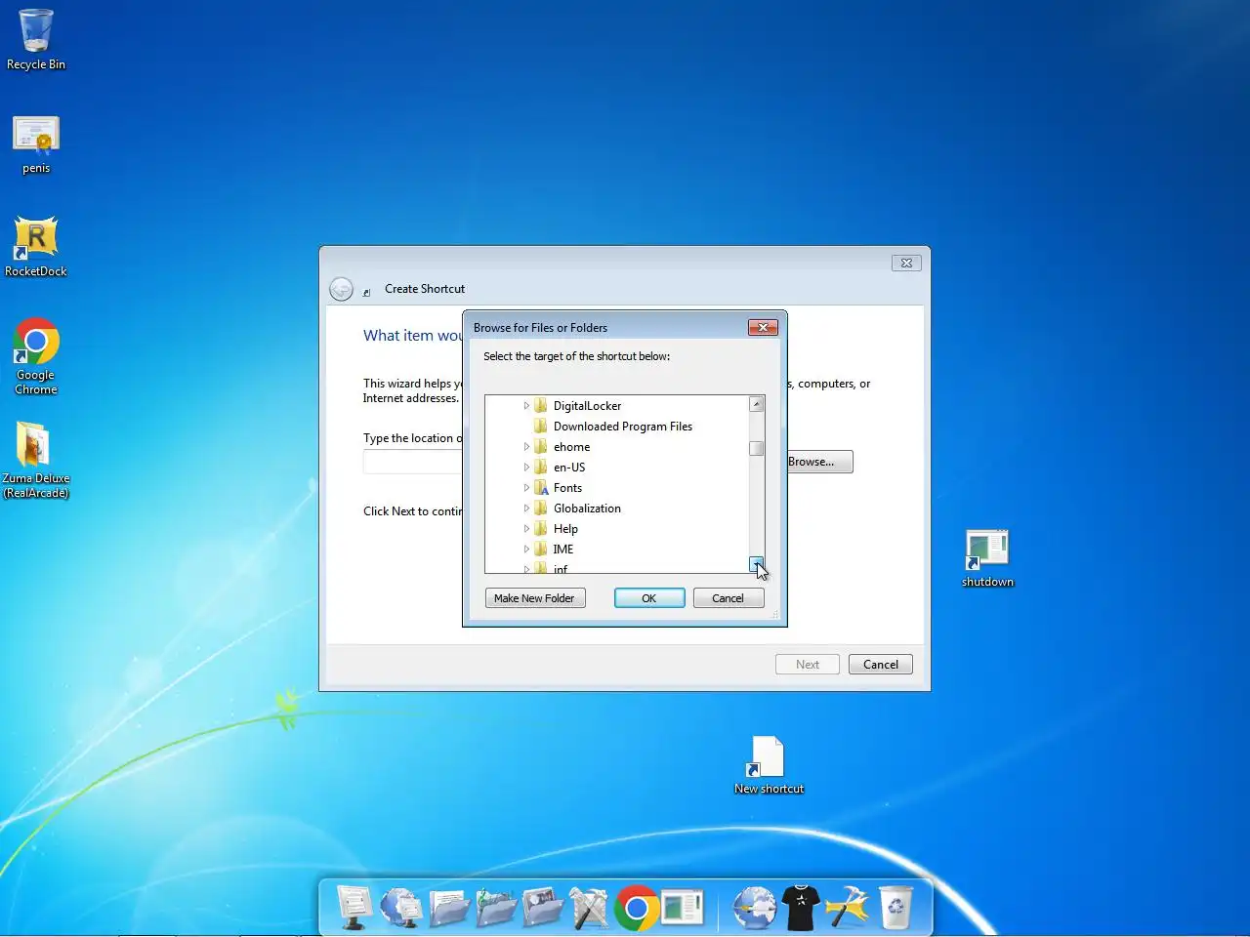Select the en-US folder in the tree
Viewport: 1250px width, 937px height.
point(569,467)
